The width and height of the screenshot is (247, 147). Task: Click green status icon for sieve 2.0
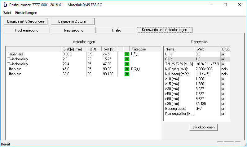tap(127, 59)
